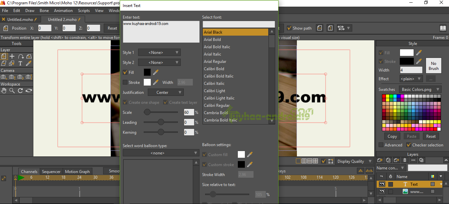Click the Insert Text Fill black swatch
449x204 pixels.
[x=147, y=72]
